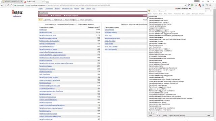The height and width of the screenshot is (121, 216).
Task: Open the голосовой движок similar query link
Action: pos(111,33)
